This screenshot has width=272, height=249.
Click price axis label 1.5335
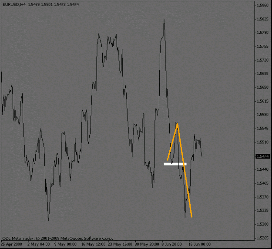tap(262, 211)
